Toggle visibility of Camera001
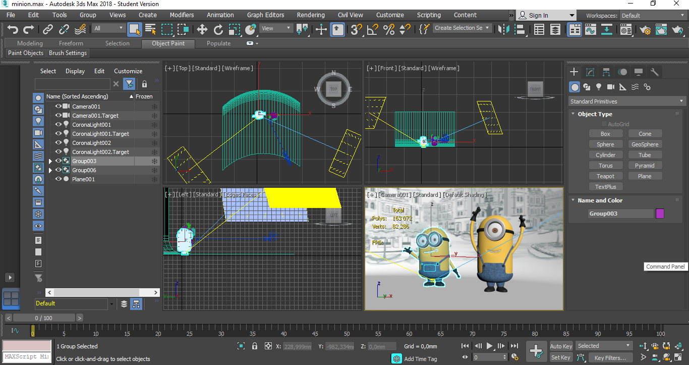This screenshot has height=365, width=689. tap(59, 107)
